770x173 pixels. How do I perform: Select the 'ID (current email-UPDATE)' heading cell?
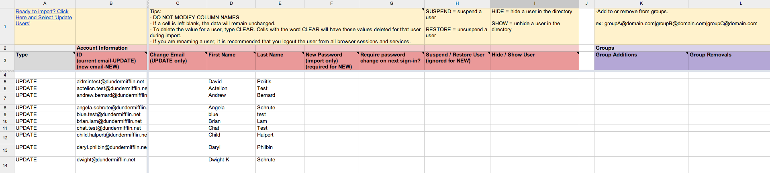click(111, 61)
